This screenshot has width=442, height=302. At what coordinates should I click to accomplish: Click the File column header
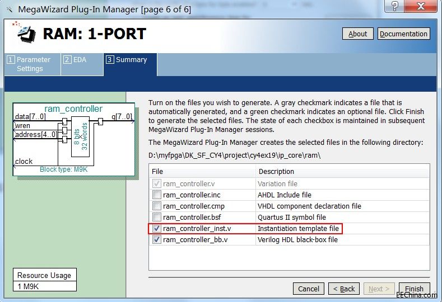coord(202,171)
